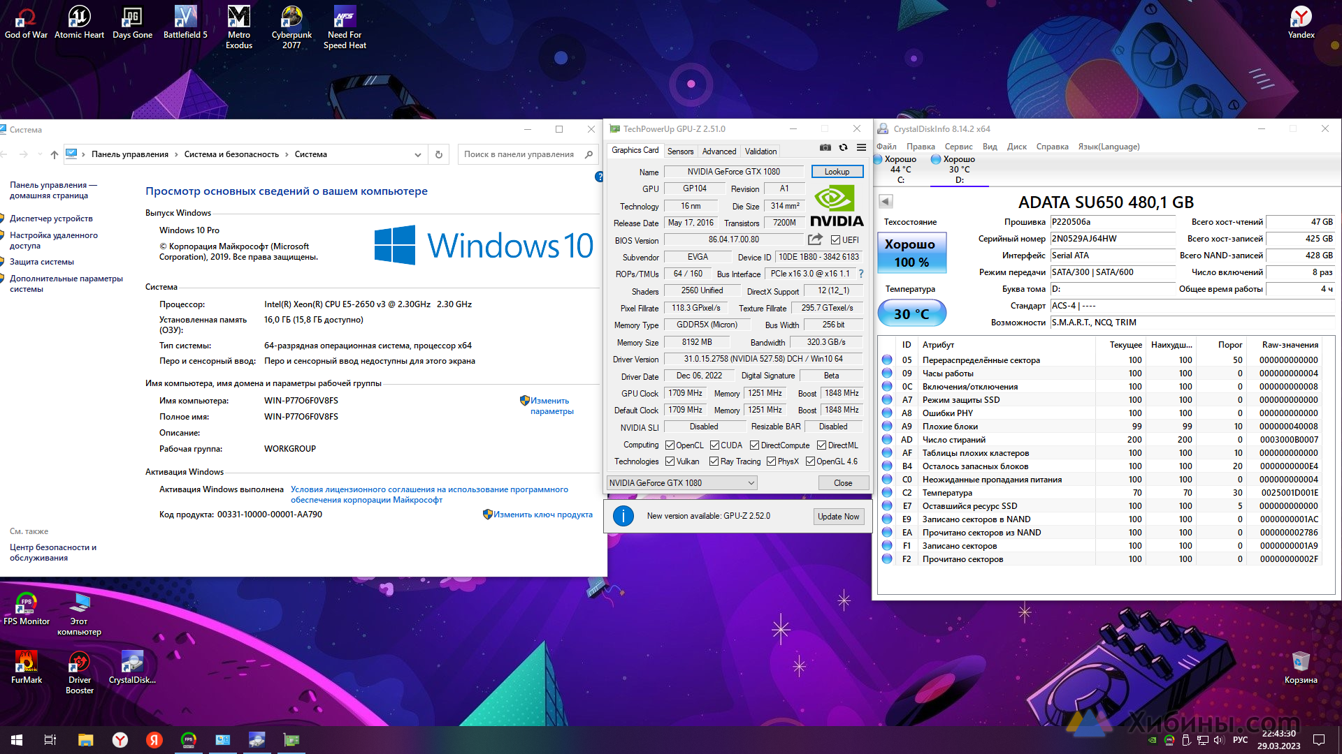The height and width of the screenshot is (754, 1342).
Task: Expand chevron after Панель управления breadcrumb
Action: (175, 154)
